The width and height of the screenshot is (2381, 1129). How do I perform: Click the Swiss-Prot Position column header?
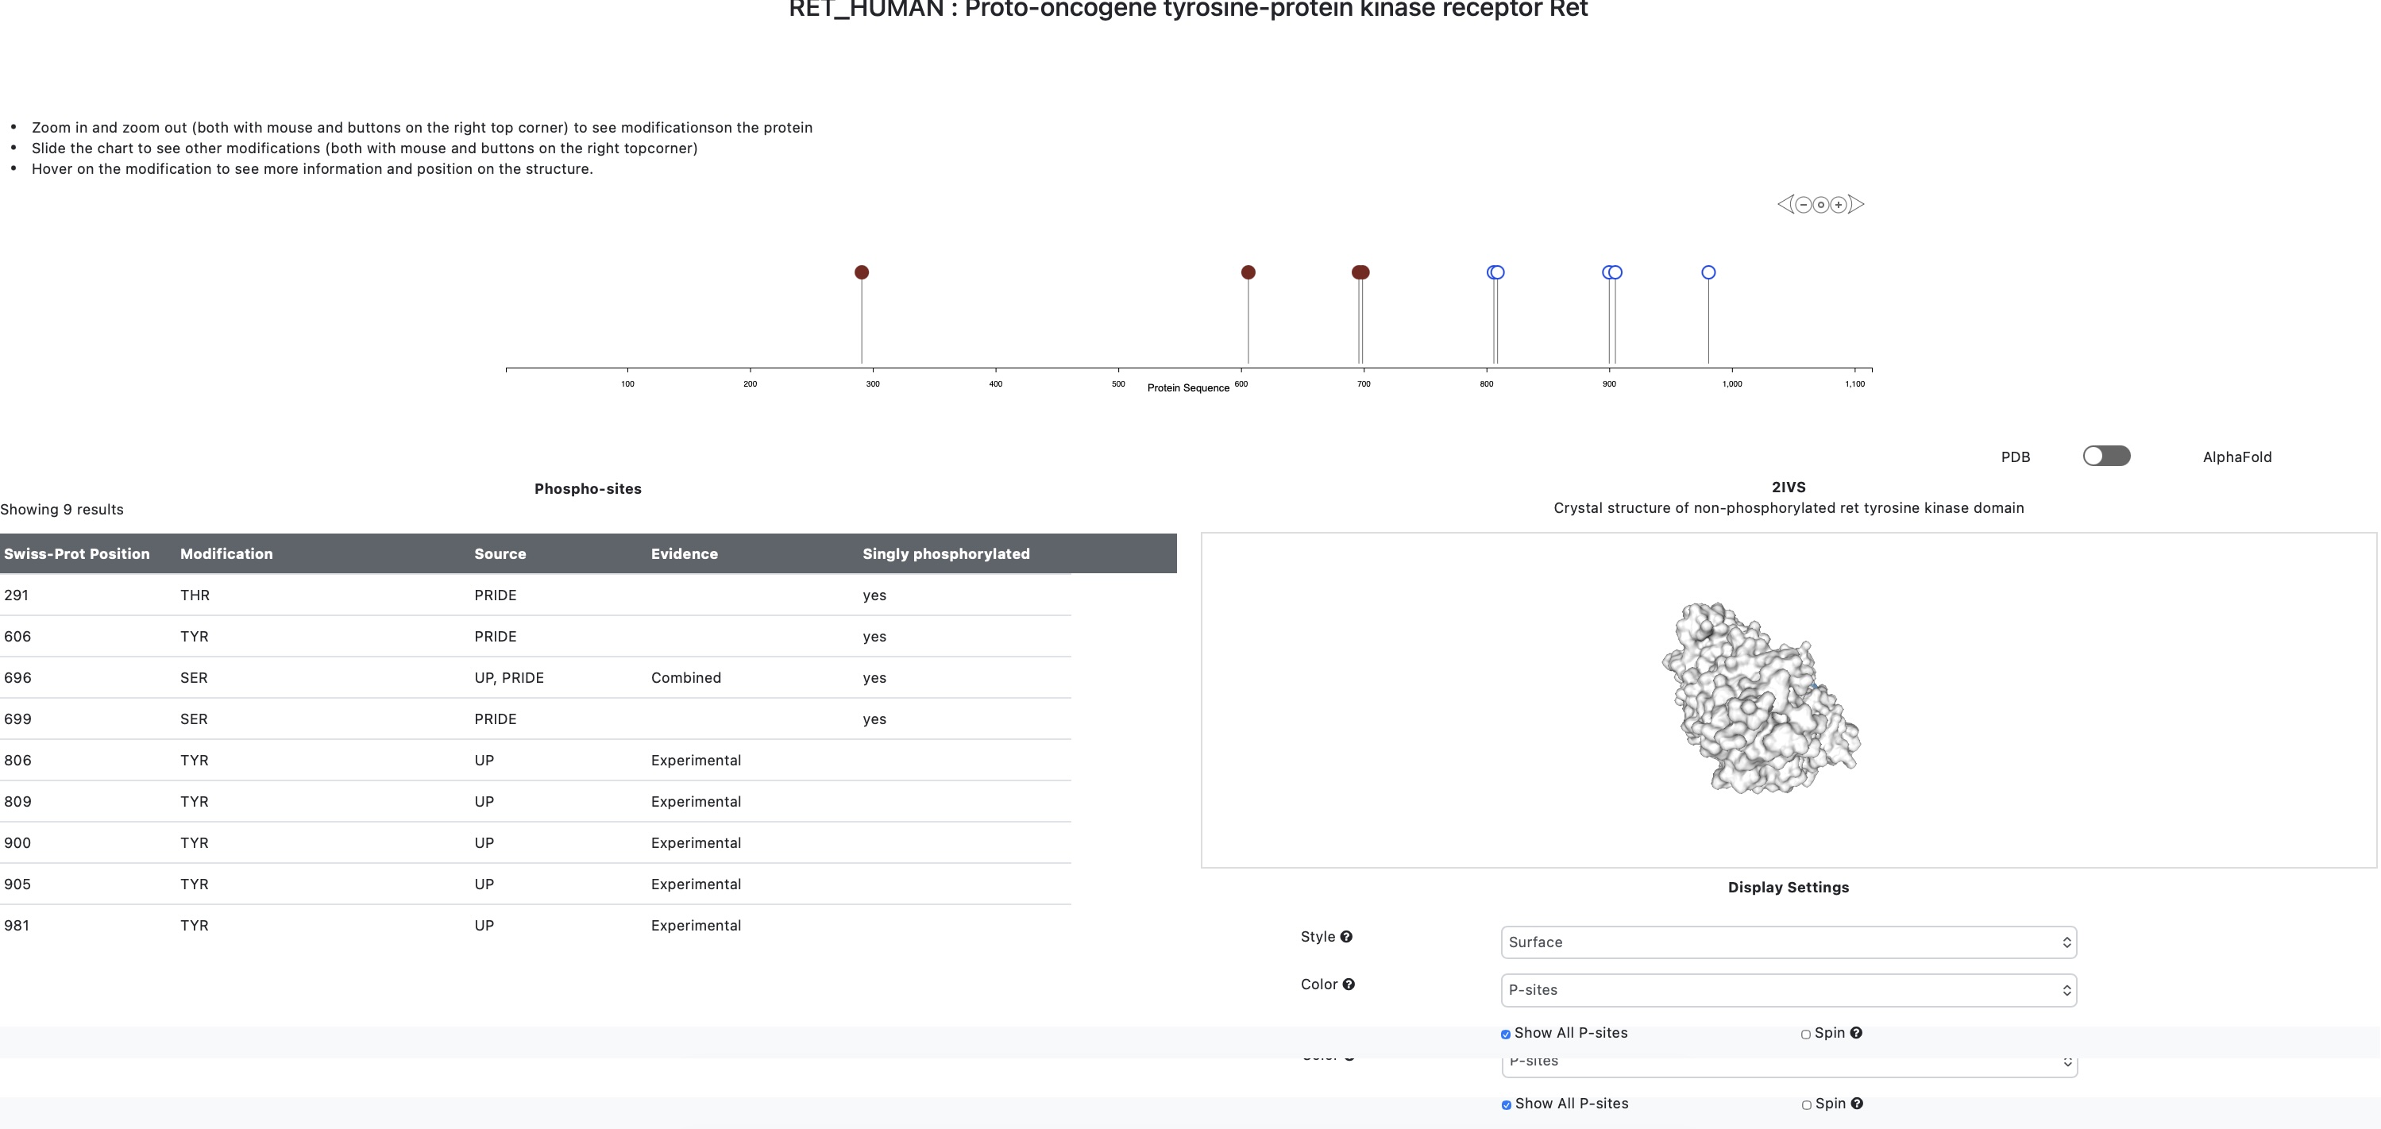pyautogui.click(x=77, y=553)
